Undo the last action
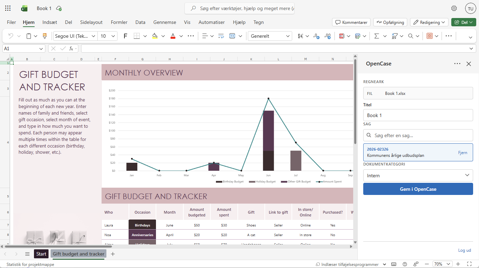This screenshot has width=479, height=268. 11,36
